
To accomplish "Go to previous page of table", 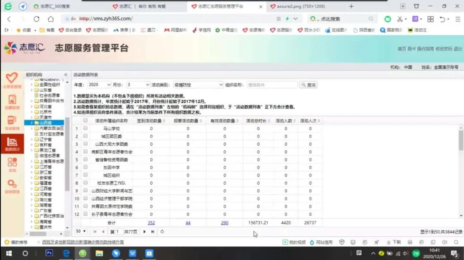I will 103,232.
